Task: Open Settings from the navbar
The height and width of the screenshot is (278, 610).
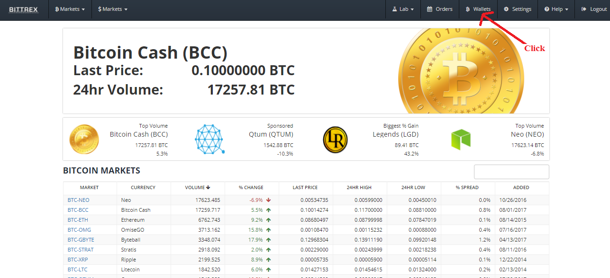Action: pos(517,9)
